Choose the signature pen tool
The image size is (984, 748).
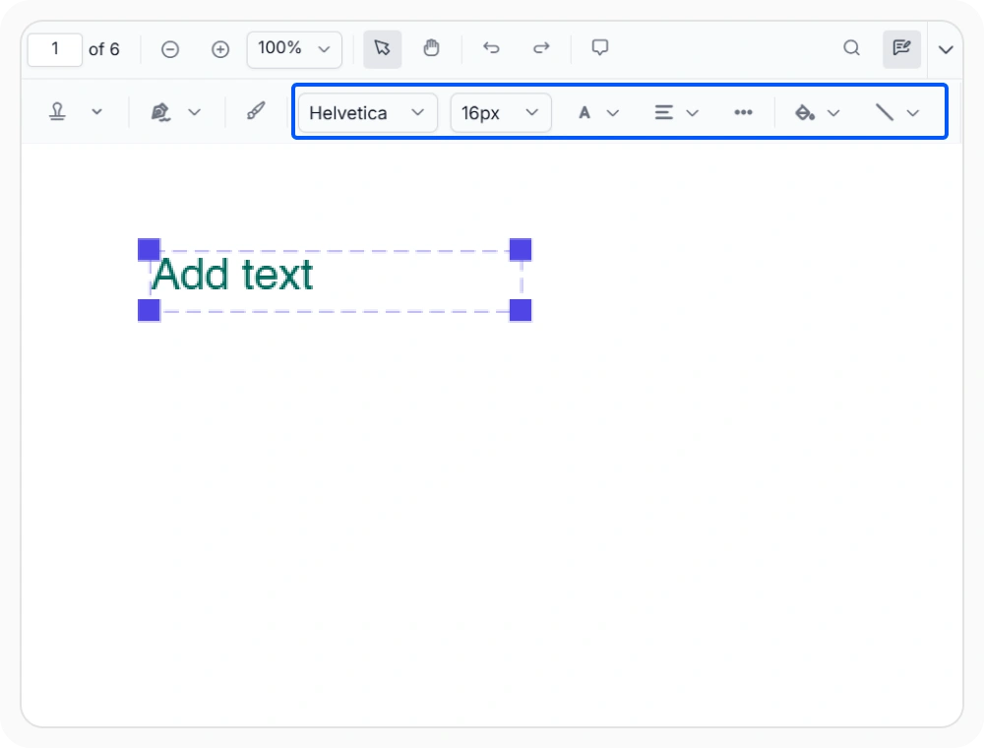point(160,112)
